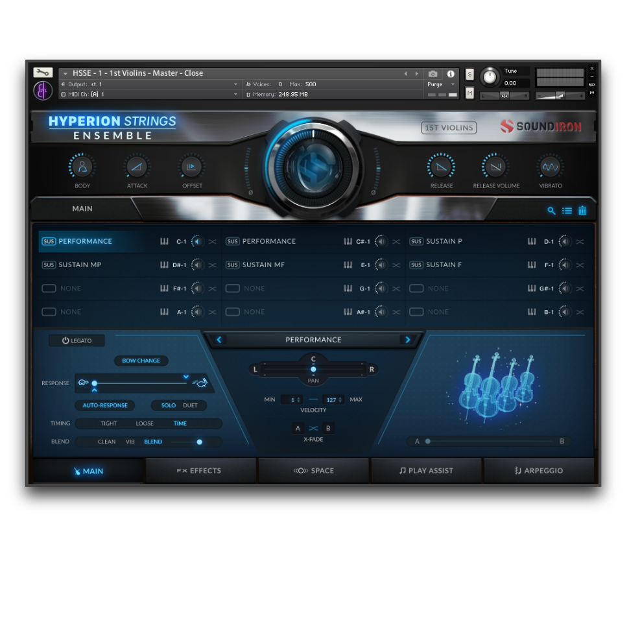
Task: Click the X-Fade crossover icon
Action: pyautogui.click(x=313, y=429)
